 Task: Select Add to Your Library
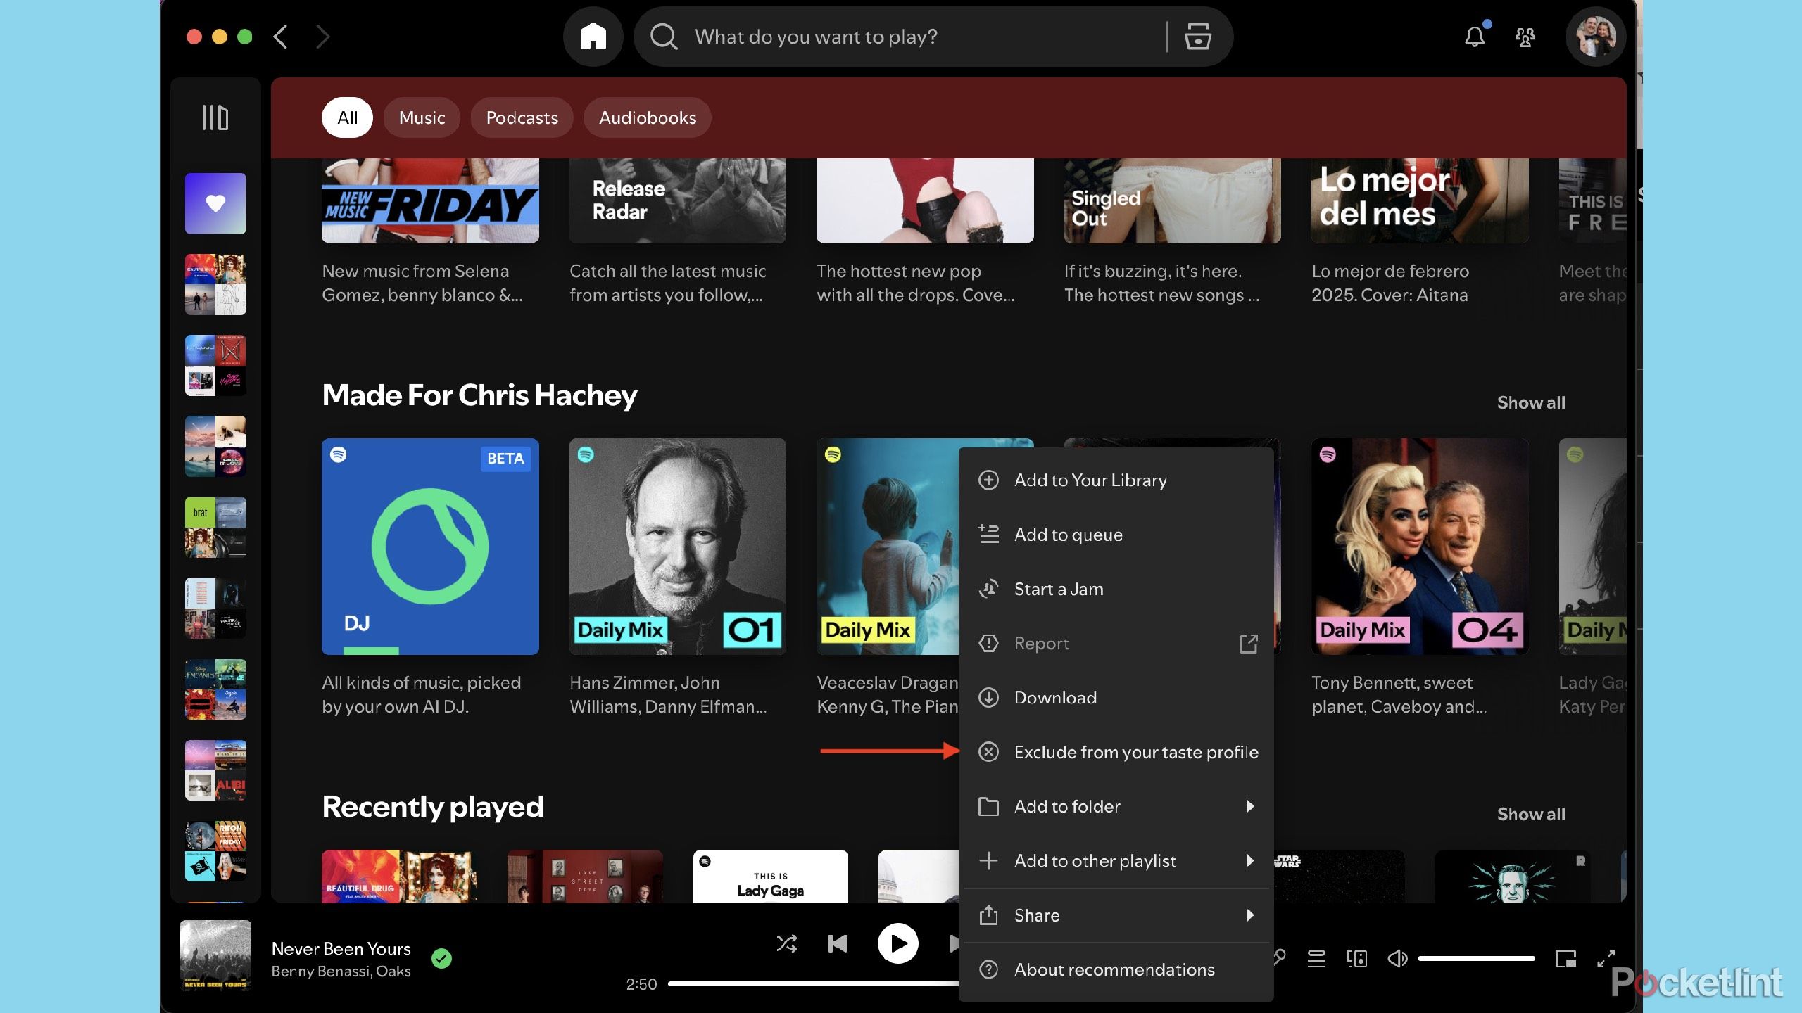point(1116,480)
